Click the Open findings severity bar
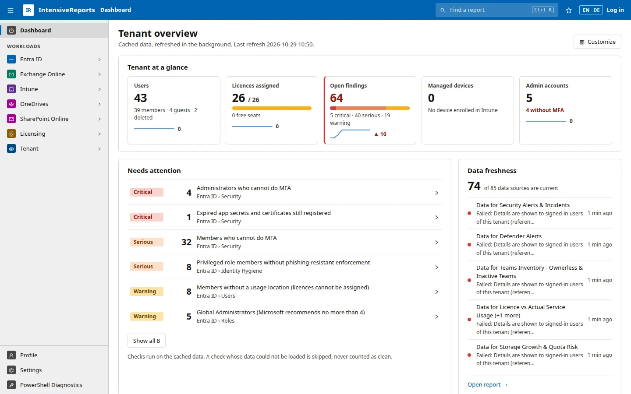Viewport: 631px width, 394px height. (x=370, y=108)
